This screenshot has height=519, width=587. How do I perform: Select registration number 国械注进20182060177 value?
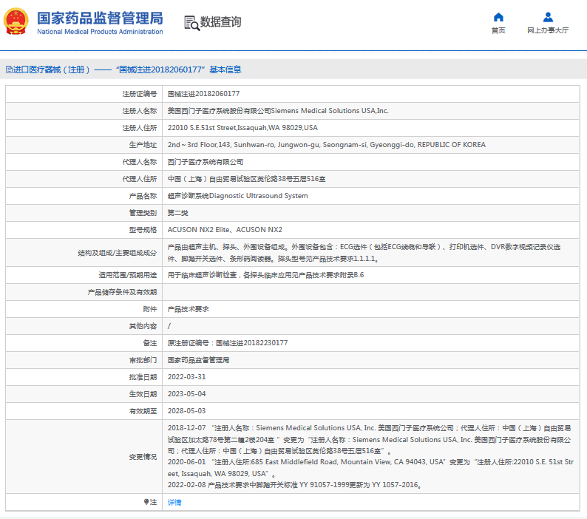pos(203,94)
